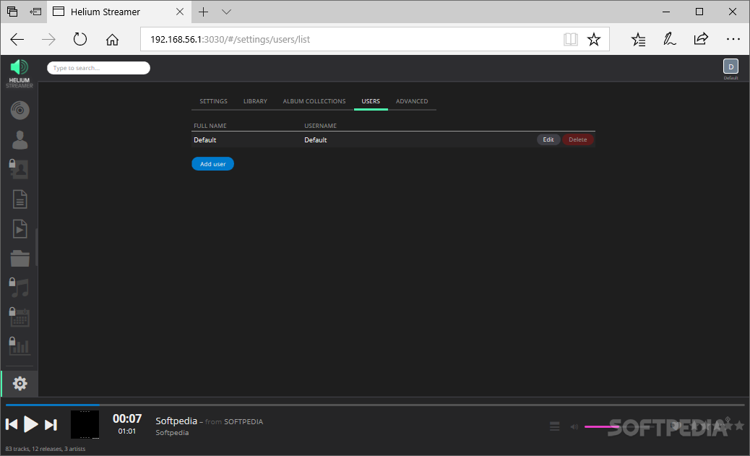Open the favorites hub icon
Viewport: 750px width, 456px height.
pyautogui.click(x=638, y=39)
